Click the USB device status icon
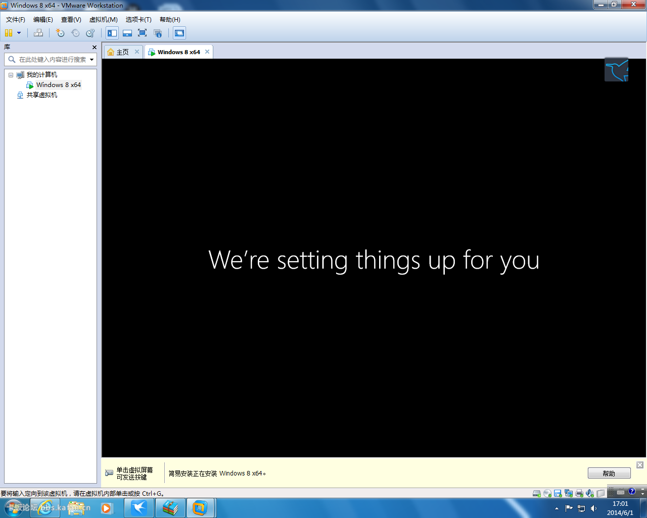The image size is (647, 518). click(x=600, y=493)
